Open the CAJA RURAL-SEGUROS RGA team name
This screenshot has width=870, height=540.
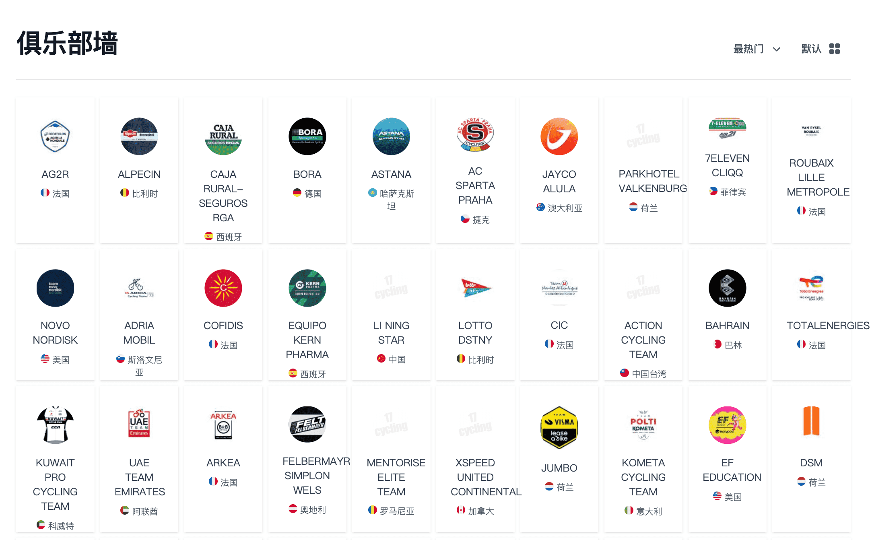(223, 196)
